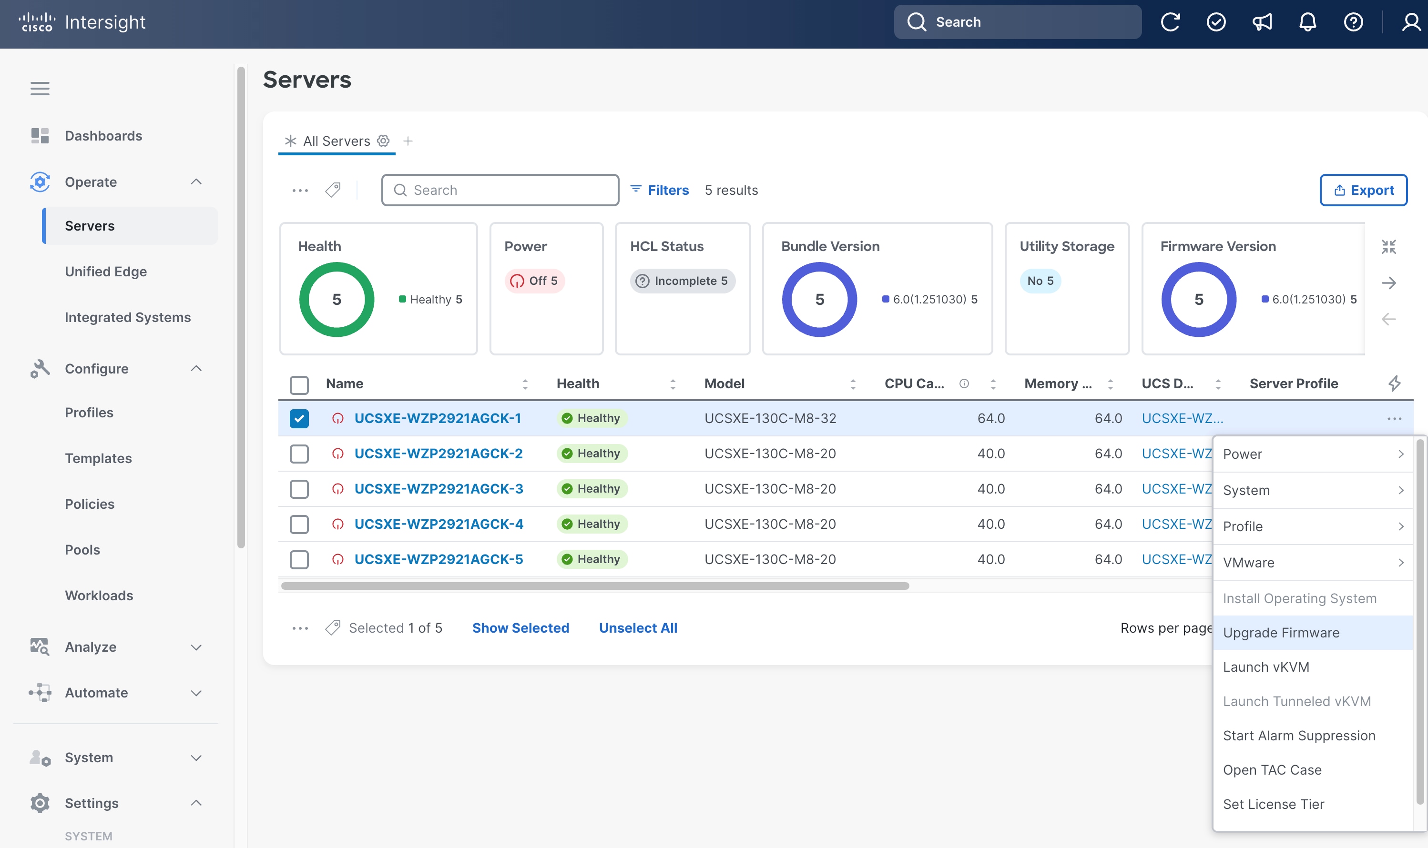The image size is (1428, 848).
Task: Select Upgrade Firmware from the context menu
Action: point(1313,633)
